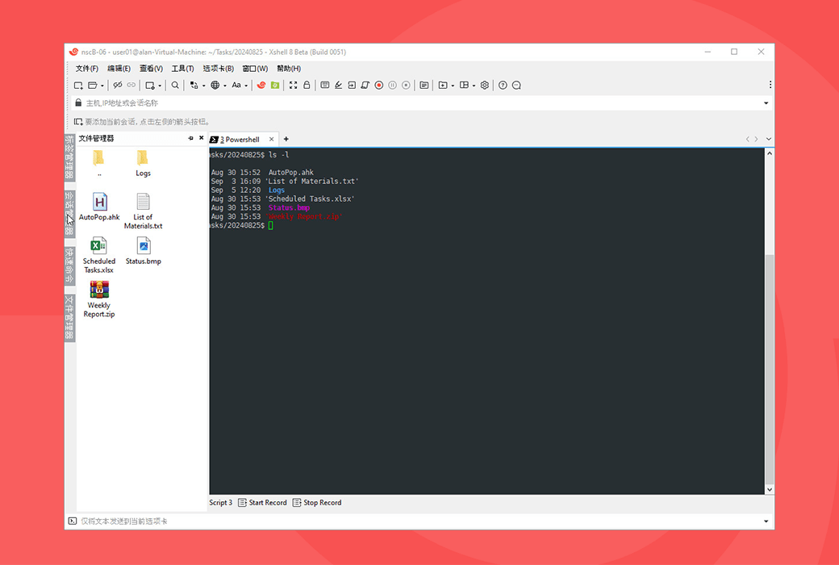Image resolution: width=839 pixels, height=565 pixels.
Task: Click the layout arrangement icon
Action: [x=464, y=85]
